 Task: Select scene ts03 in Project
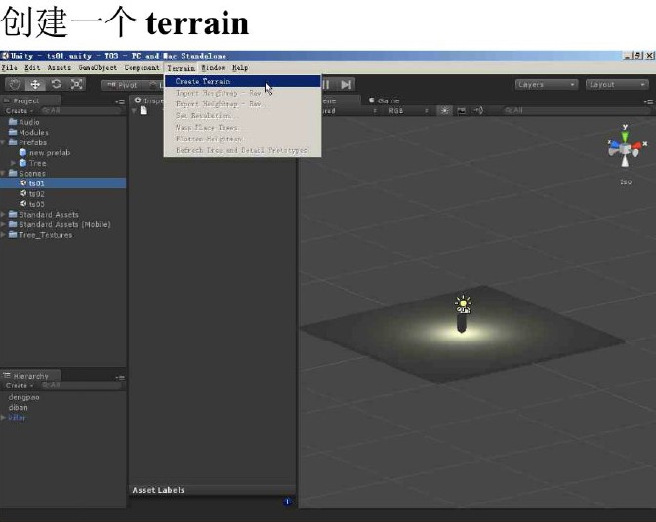(x=36, y=204)
